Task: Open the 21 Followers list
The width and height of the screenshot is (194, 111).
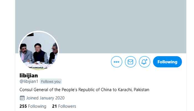Action: tap(64, 106)
